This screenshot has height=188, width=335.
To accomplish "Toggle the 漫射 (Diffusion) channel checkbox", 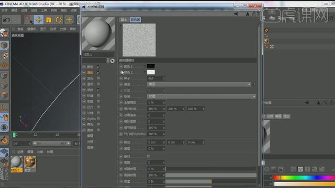I will [x=98, y=73].
